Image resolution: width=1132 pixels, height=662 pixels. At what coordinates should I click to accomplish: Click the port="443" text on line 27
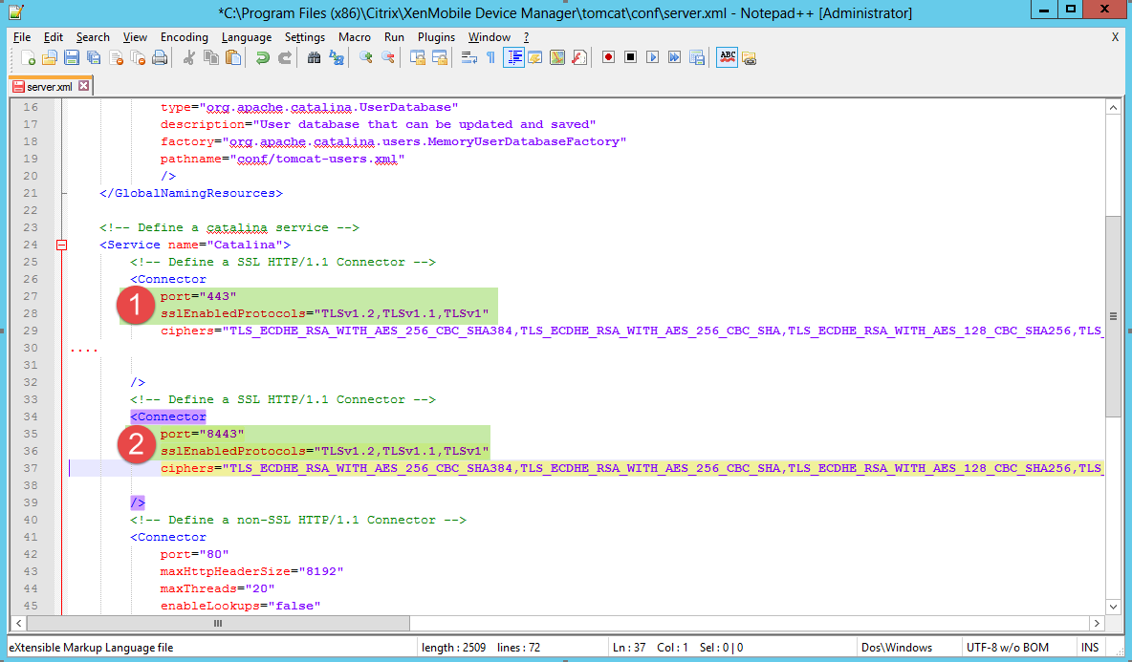click(199, 296)
